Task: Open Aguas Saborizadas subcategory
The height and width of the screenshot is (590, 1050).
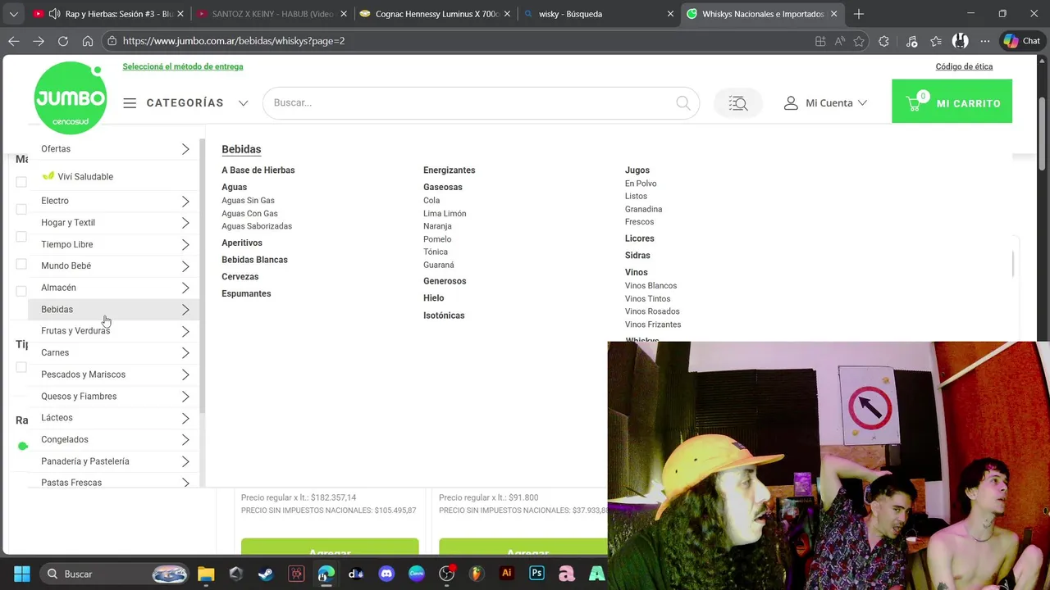Action: pos(257,226)
